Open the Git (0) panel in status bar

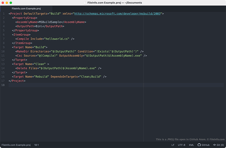click(x=219, y=145)
